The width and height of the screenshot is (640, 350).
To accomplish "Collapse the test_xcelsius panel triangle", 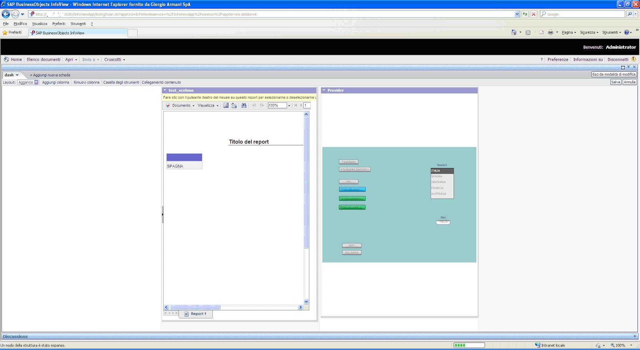I will (165, 90).
